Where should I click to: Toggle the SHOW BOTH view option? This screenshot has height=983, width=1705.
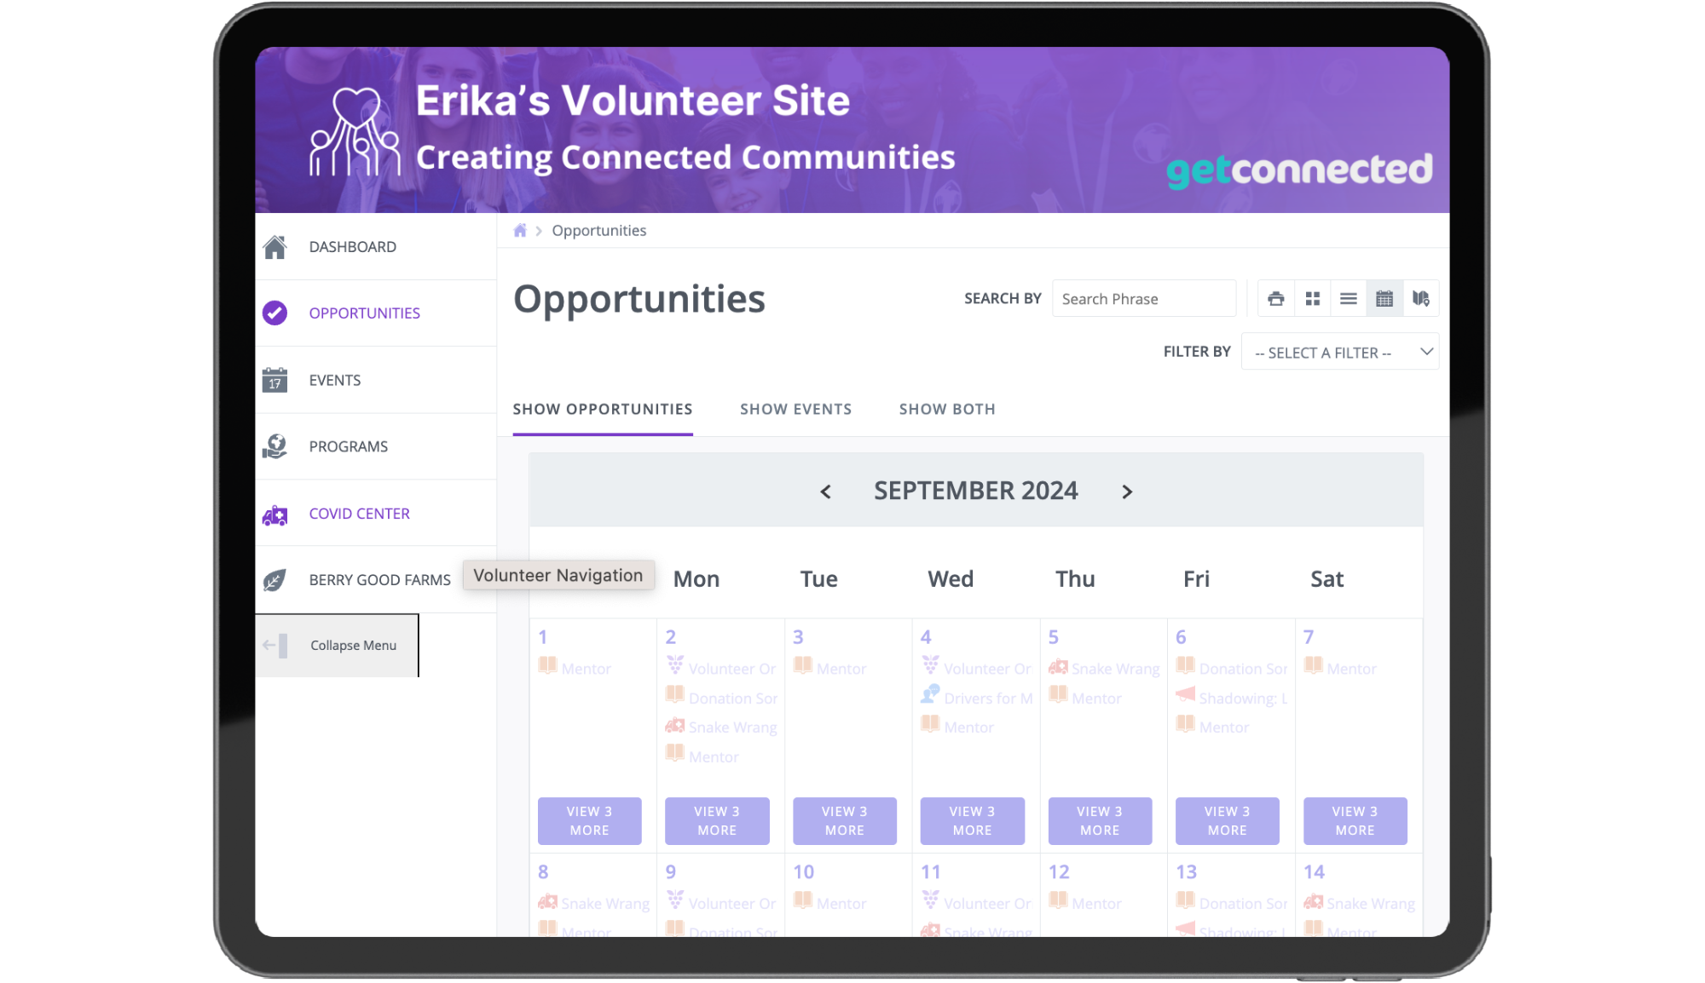(x=947, y=408)
